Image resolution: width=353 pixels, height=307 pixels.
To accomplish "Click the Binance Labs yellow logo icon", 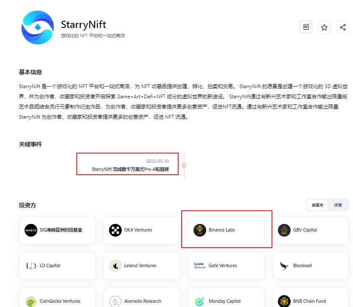I will point(200,230).
